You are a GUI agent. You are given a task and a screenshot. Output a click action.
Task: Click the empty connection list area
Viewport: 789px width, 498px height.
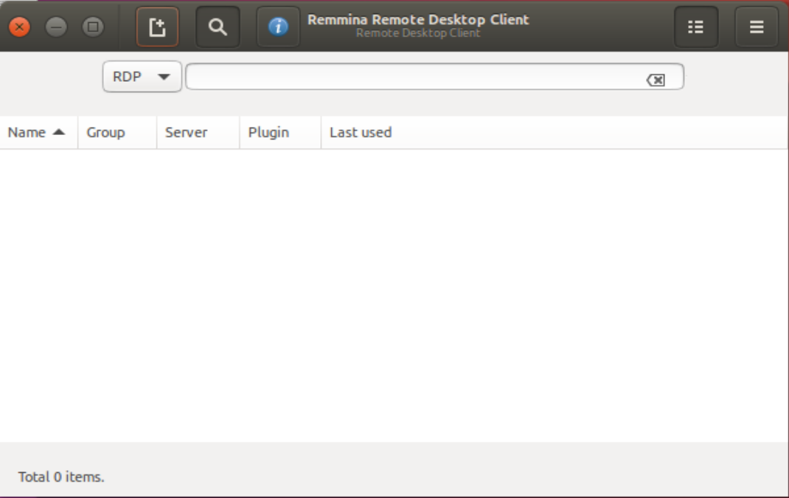[394, 295]
